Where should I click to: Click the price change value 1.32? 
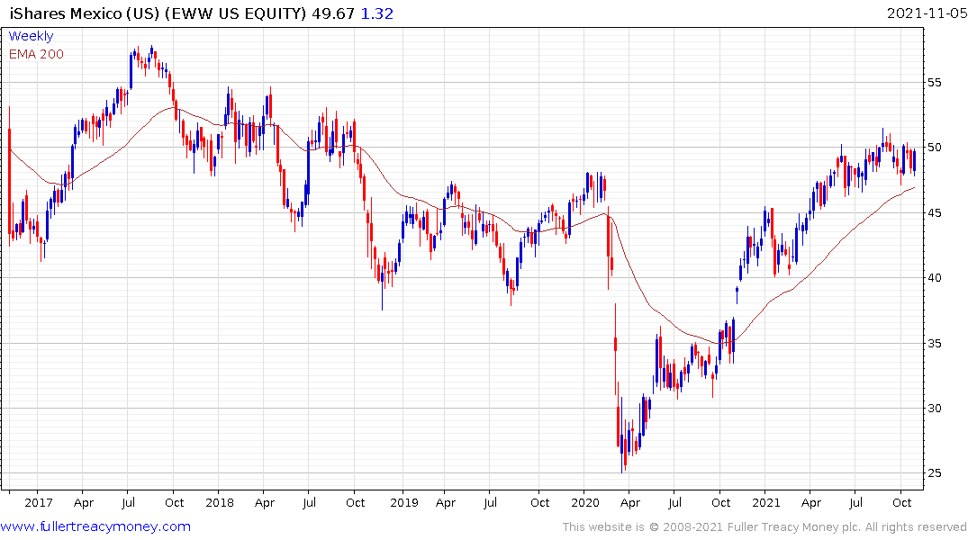[x=376, y=13]
